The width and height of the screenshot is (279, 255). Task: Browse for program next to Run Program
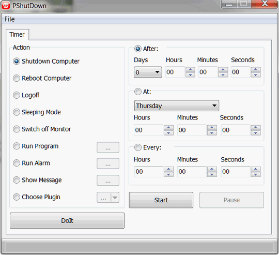tap(108, 147)
